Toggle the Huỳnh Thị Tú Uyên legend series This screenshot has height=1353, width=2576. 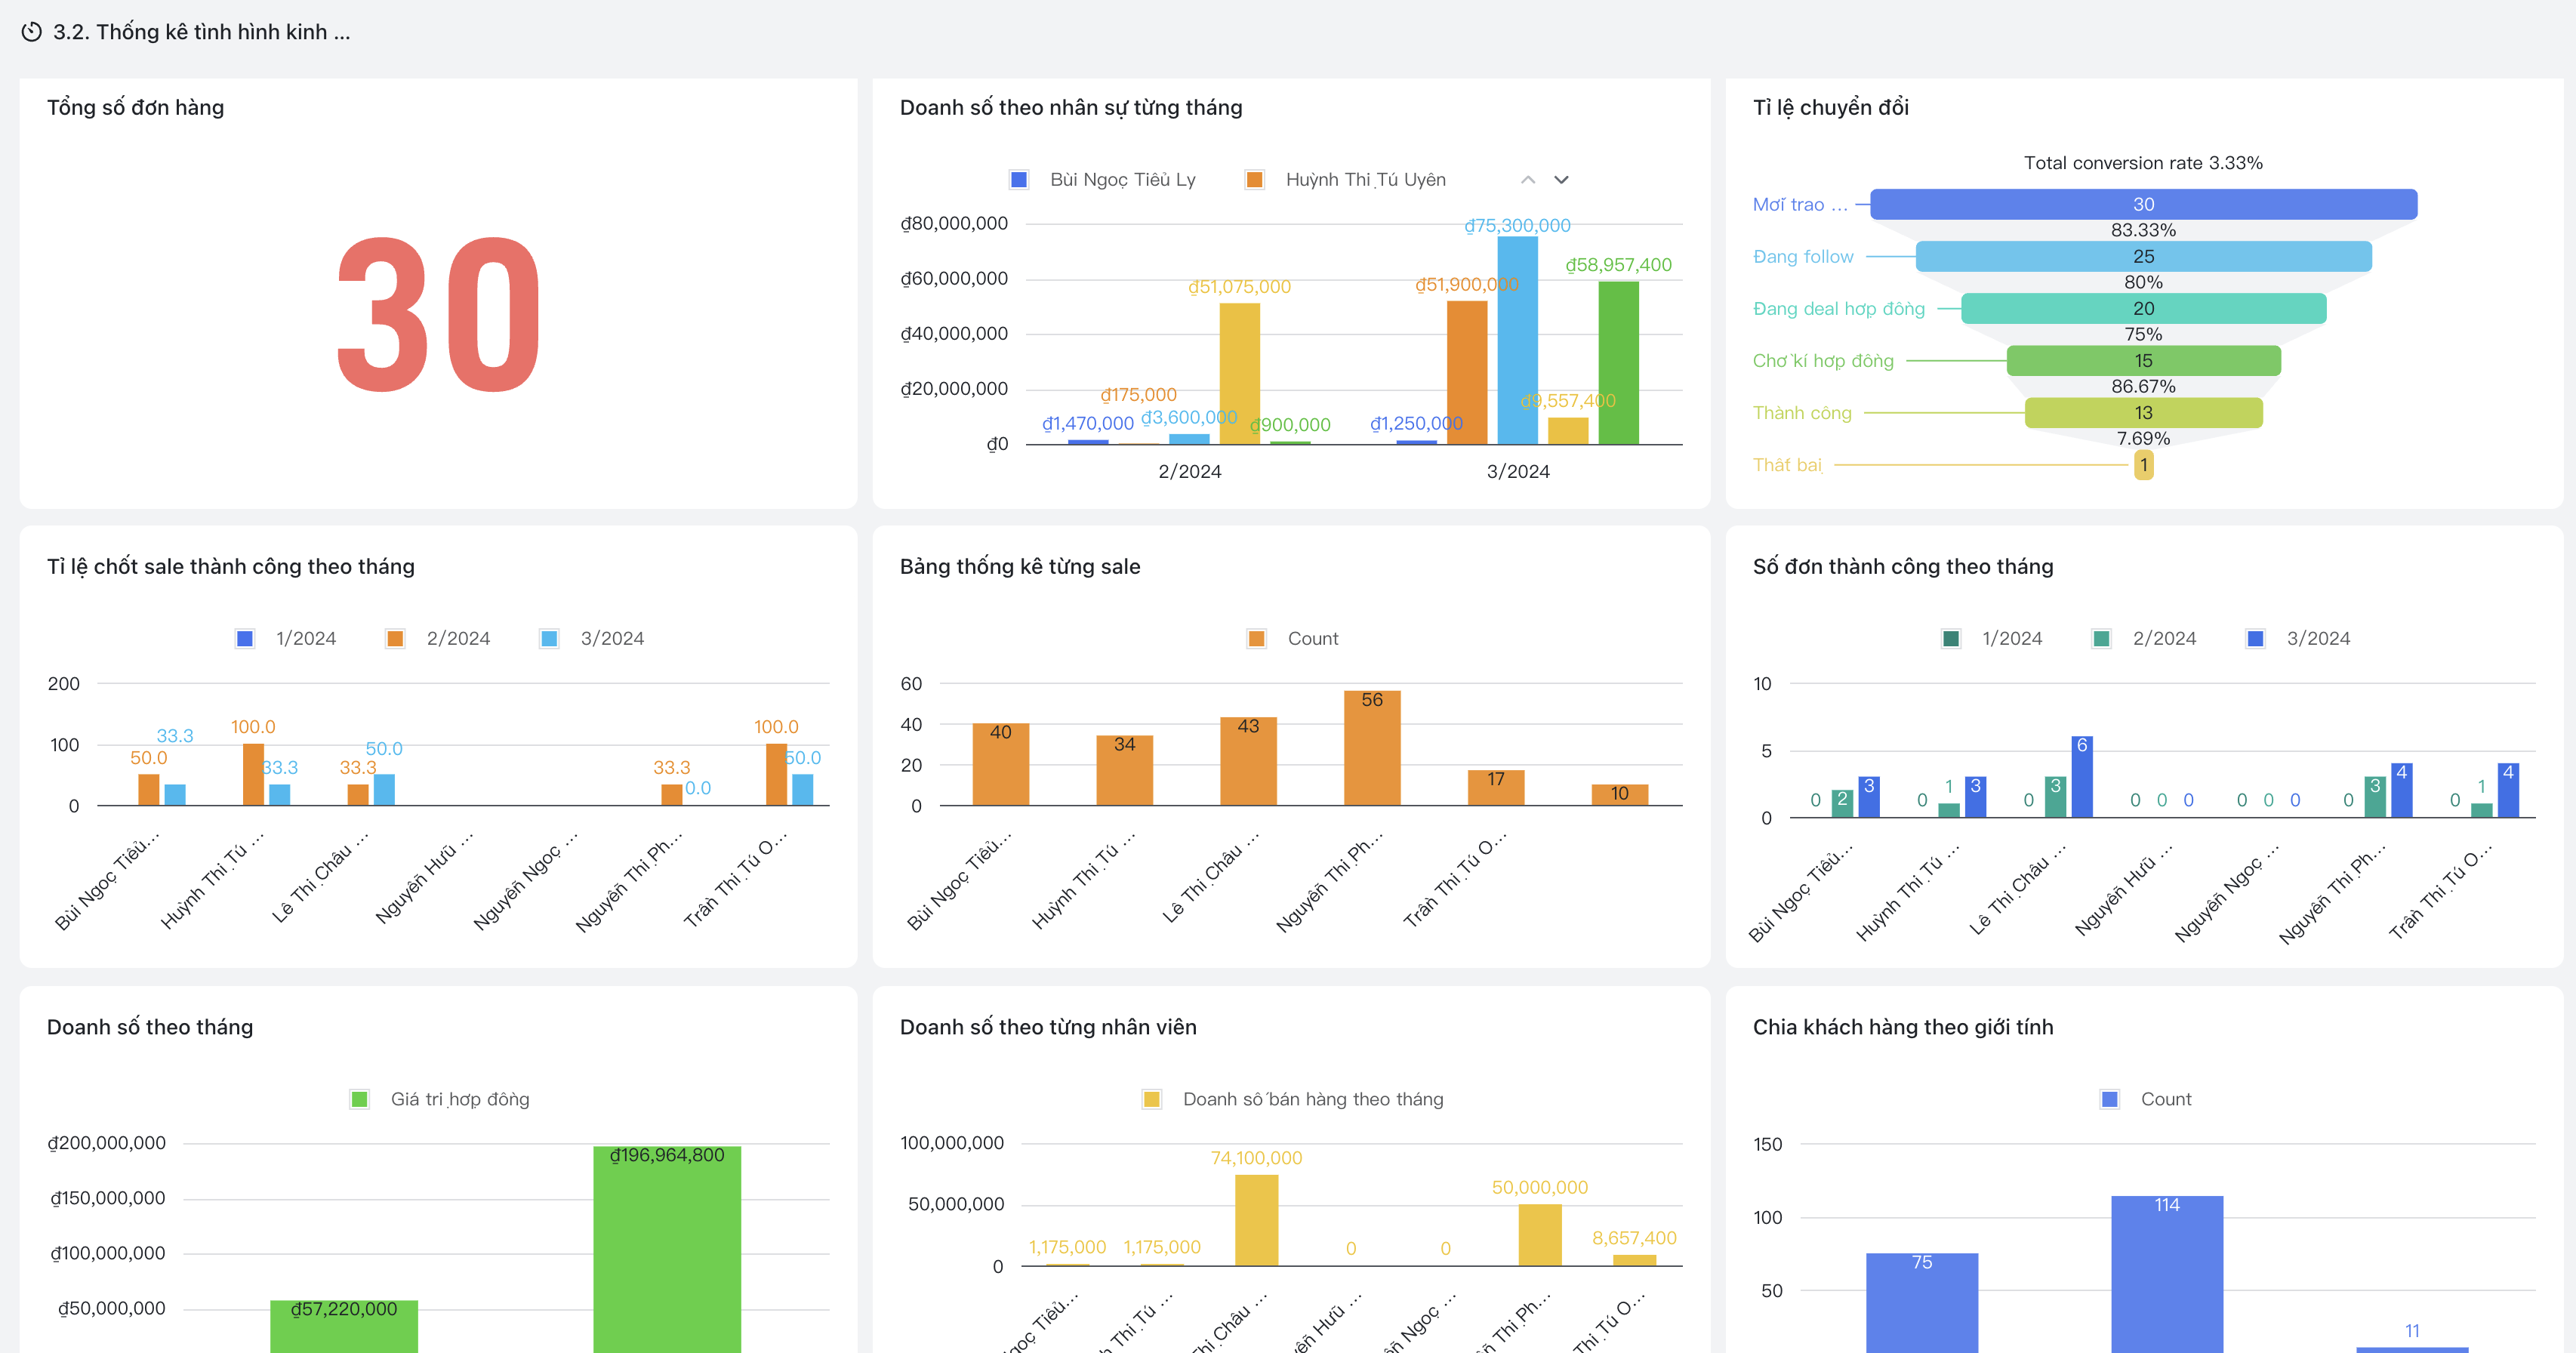pyautogui.click(x=1346, y=180)
